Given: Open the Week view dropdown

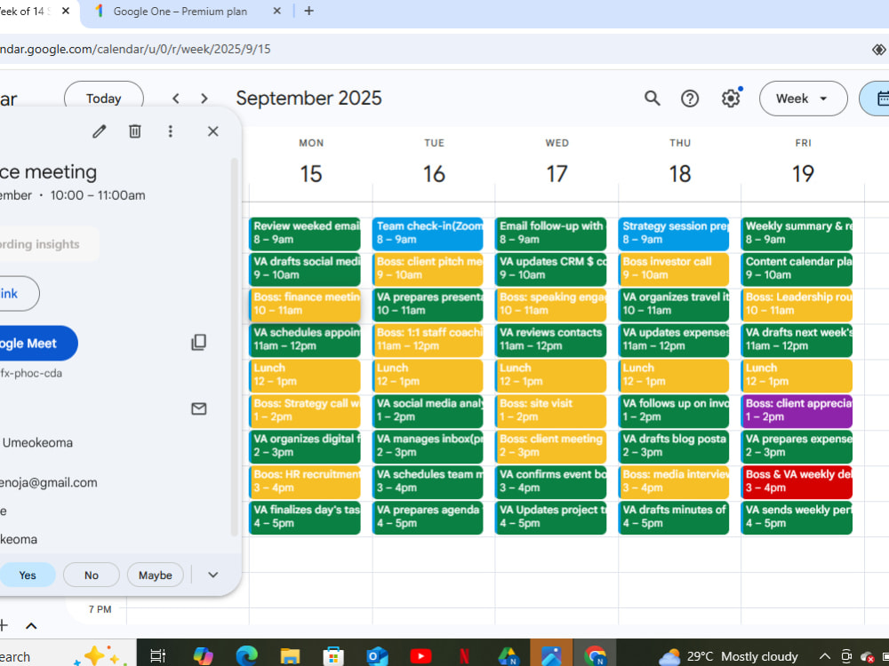Looking at the screenshot, I should 804,99.
